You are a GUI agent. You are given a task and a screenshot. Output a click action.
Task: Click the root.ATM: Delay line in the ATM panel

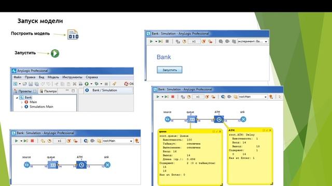click(x=242, y=134)
